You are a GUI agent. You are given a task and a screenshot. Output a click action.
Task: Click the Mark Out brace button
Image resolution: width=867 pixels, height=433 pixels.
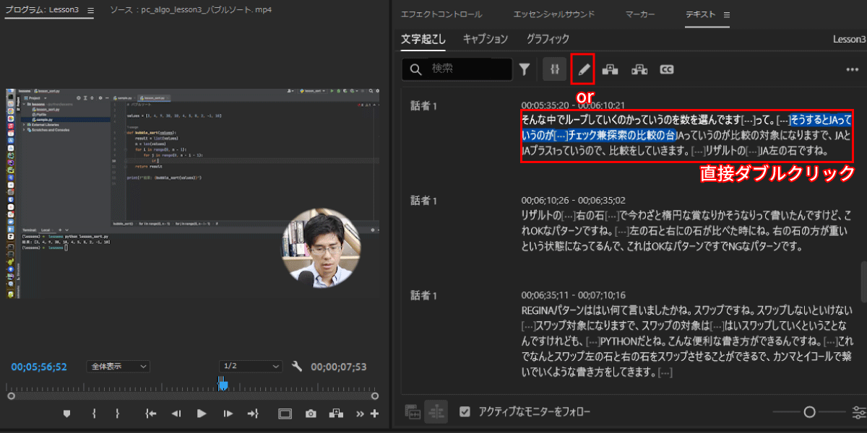coord(117,414)
